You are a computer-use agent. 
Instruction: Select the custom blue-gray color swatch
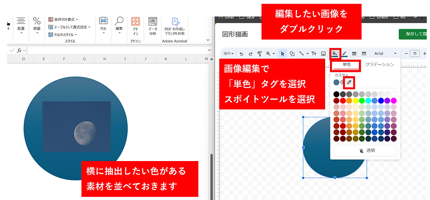point(337,82)
